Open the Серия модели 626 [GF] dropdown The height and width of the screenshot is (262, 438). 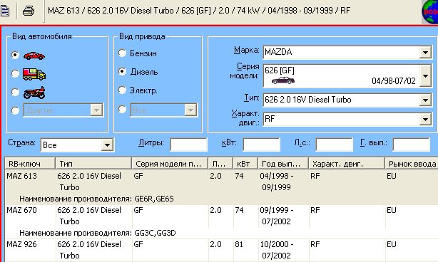point(426,75)
